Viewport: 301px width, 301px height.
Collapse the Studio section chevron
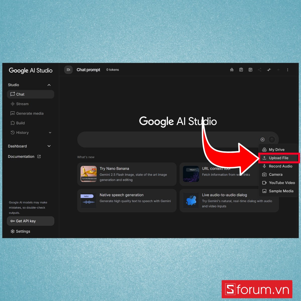click(49, 85)
